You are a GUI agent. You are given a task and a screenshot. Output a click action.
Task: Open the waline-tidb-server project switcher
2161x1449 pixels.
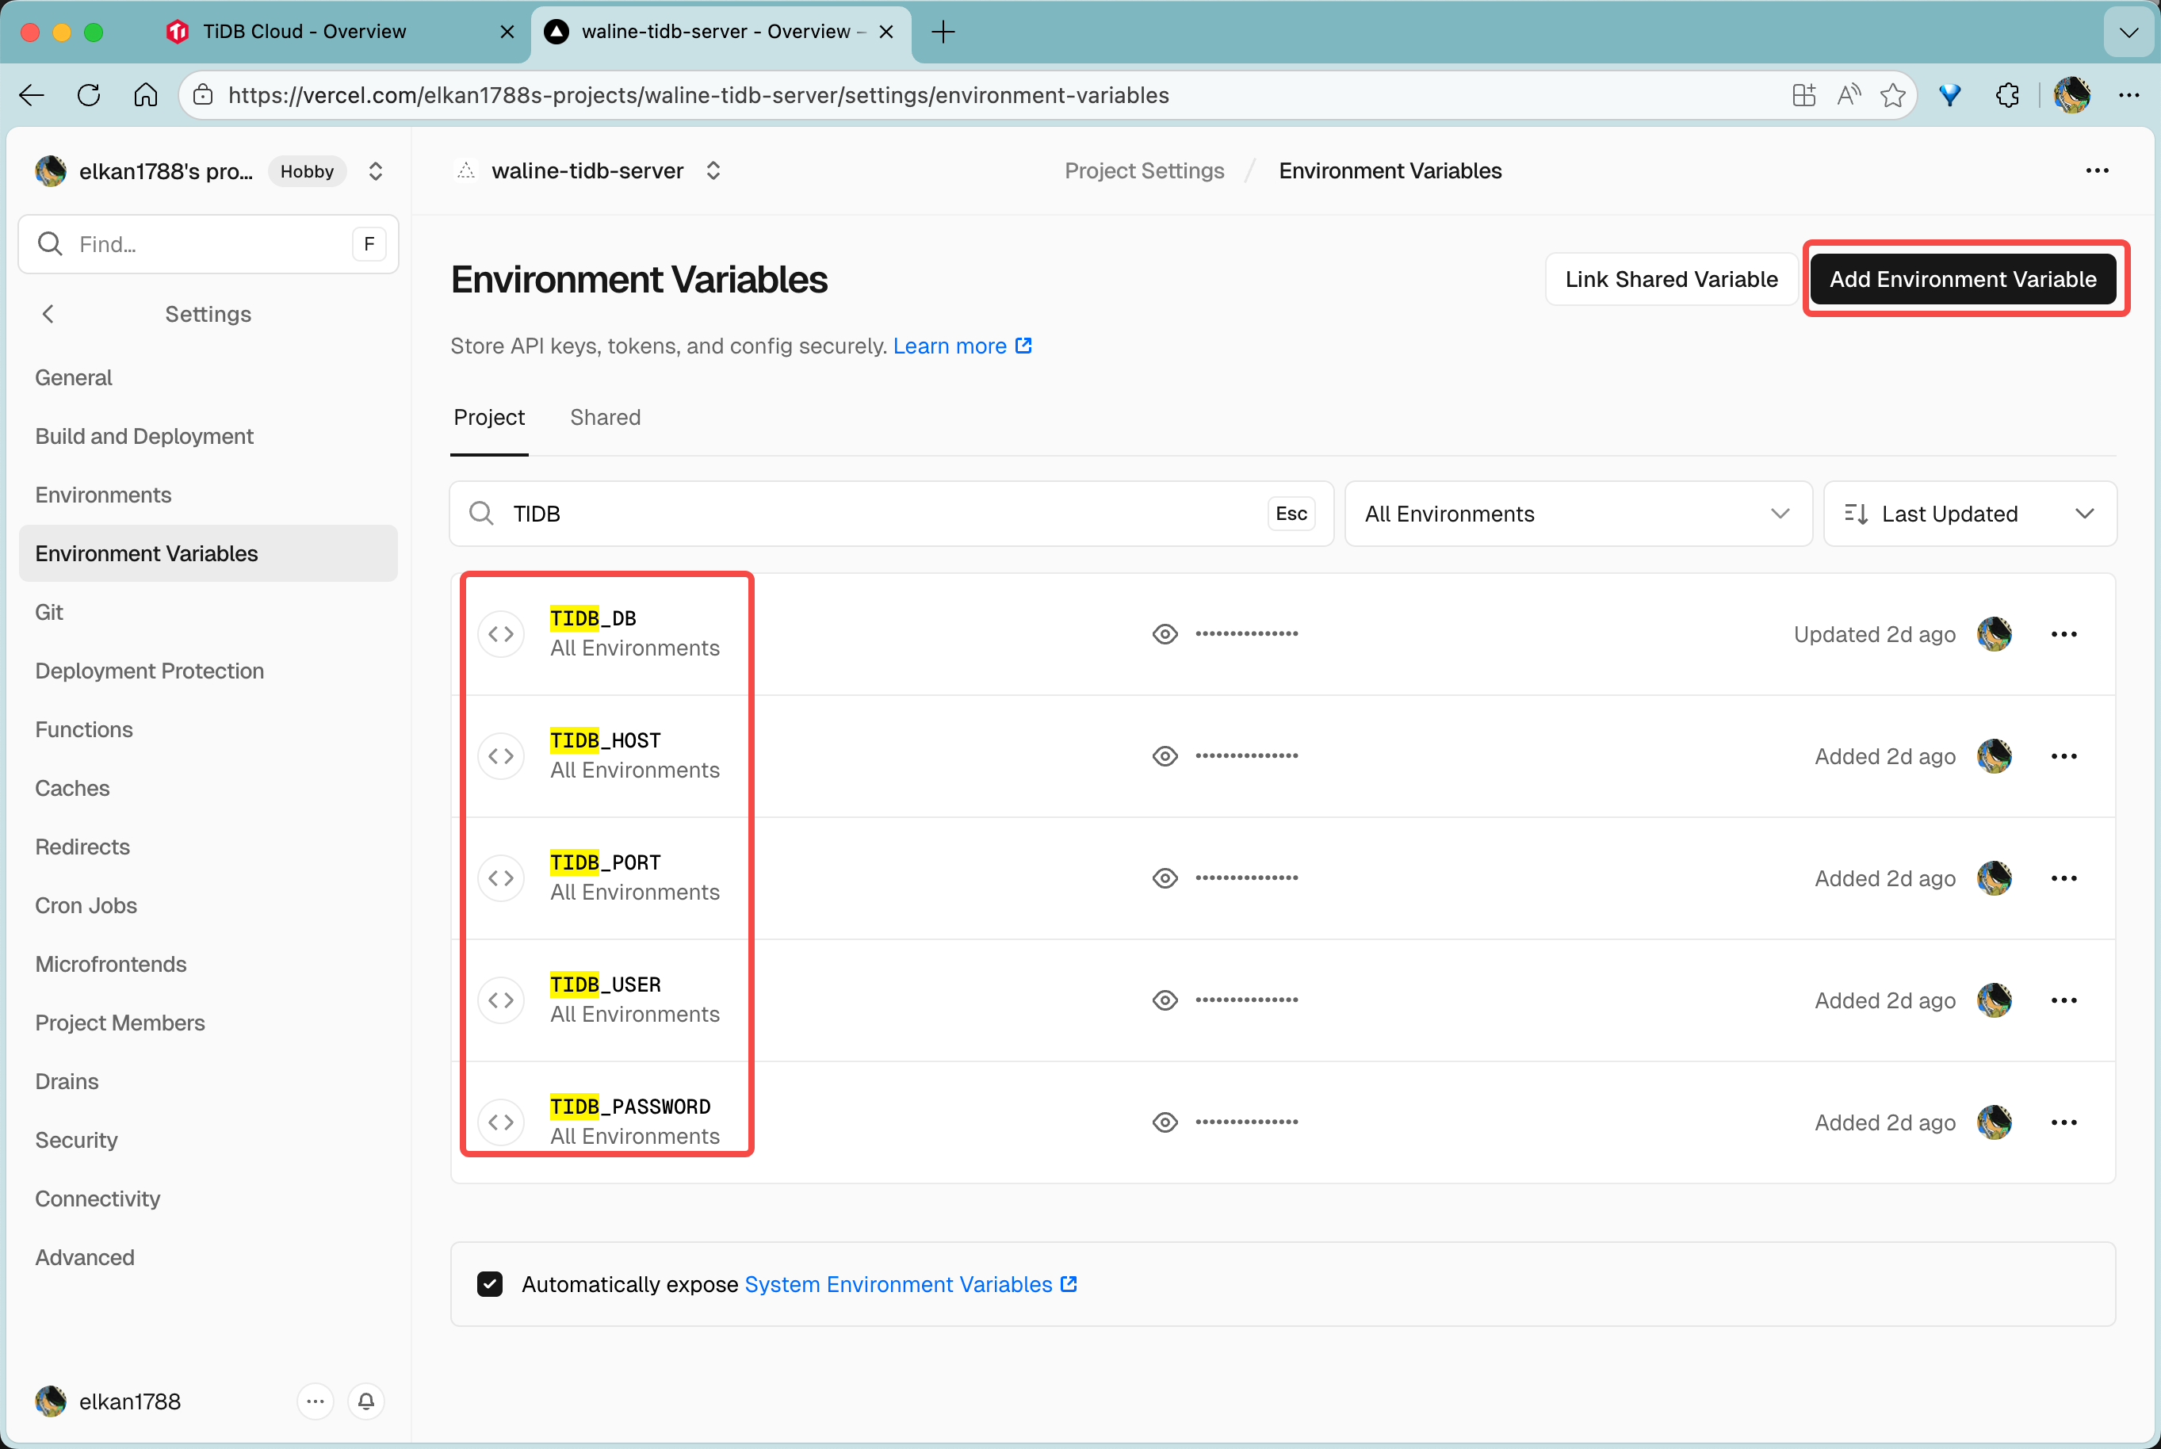713,171
